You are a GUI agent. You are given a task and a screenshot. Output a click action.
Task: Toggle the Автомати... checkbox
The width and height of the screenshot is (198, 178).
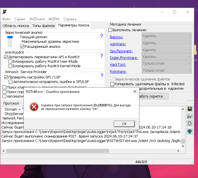4,96
